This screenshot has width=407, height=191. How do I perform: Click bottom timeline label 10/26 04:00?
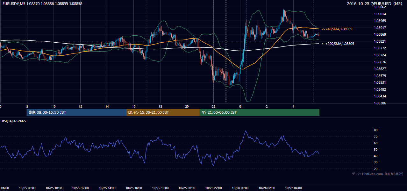[294, 188]
